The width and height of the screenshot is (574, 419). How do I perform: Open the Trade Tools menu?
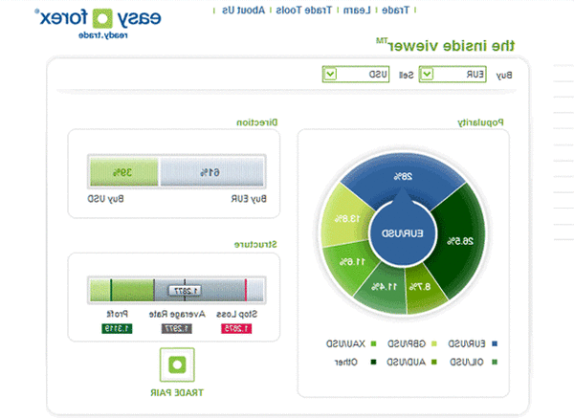click(303, 11)
